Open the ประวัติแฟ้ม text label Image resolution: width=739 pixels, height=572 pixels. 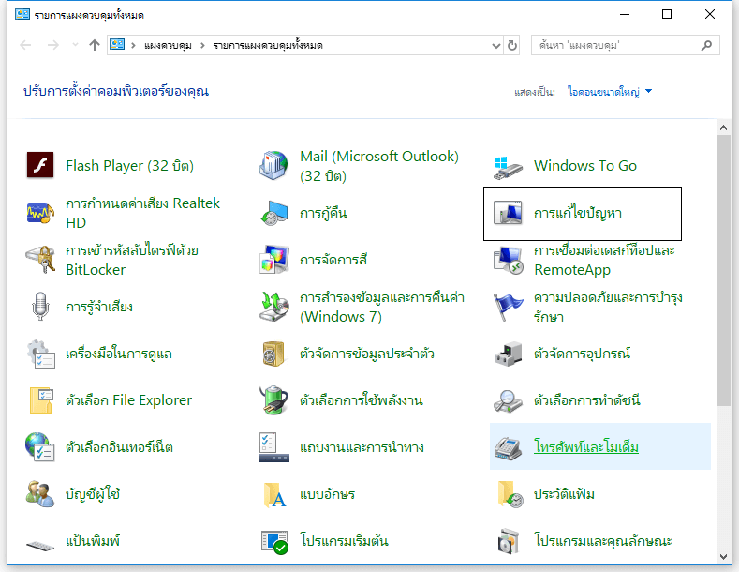pos(564,494)
